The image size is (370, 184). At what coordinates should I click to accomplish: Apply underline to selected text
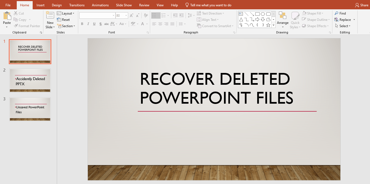[94, 24]
